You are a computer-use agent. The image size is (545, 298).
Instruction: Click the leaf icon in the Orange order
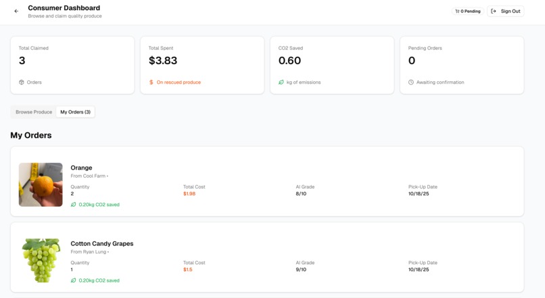pyautogui.click(x=73, y=205)
